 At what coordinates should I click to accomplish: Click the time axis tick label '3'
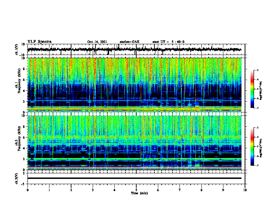coord(93,190)
